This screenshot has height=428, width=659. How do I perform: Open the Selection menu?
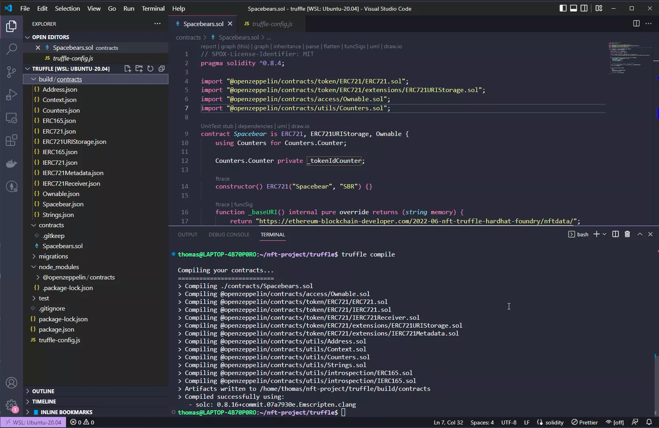point(67,8)
